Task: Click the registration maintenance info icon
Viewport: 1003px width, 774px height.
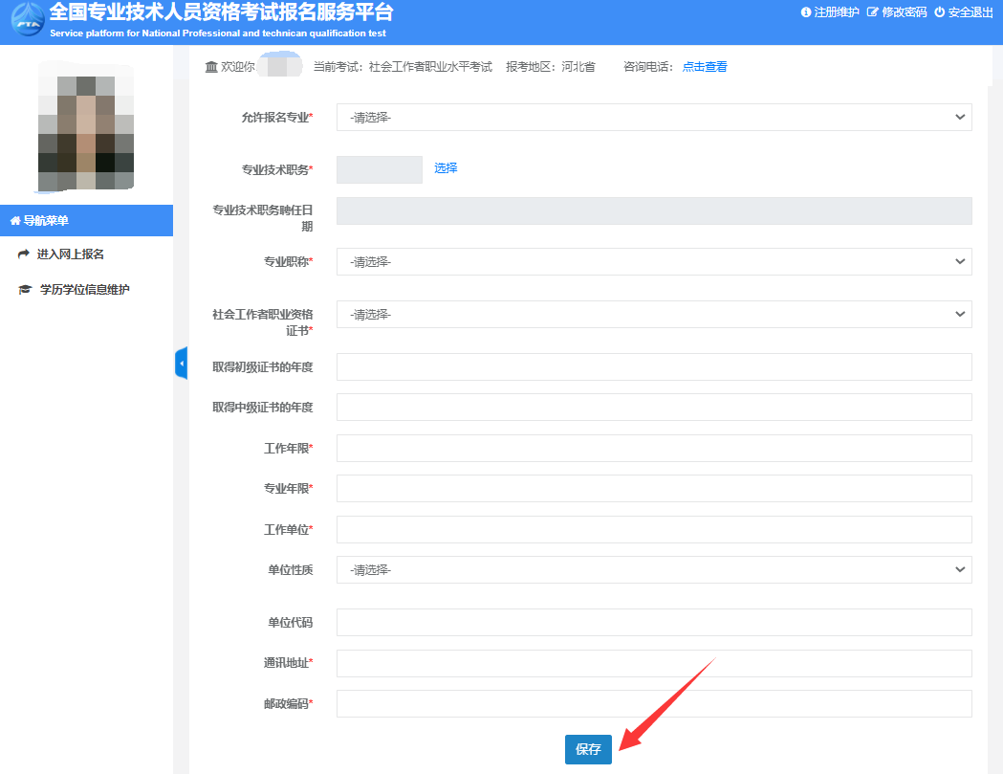Action: [804, 13]
